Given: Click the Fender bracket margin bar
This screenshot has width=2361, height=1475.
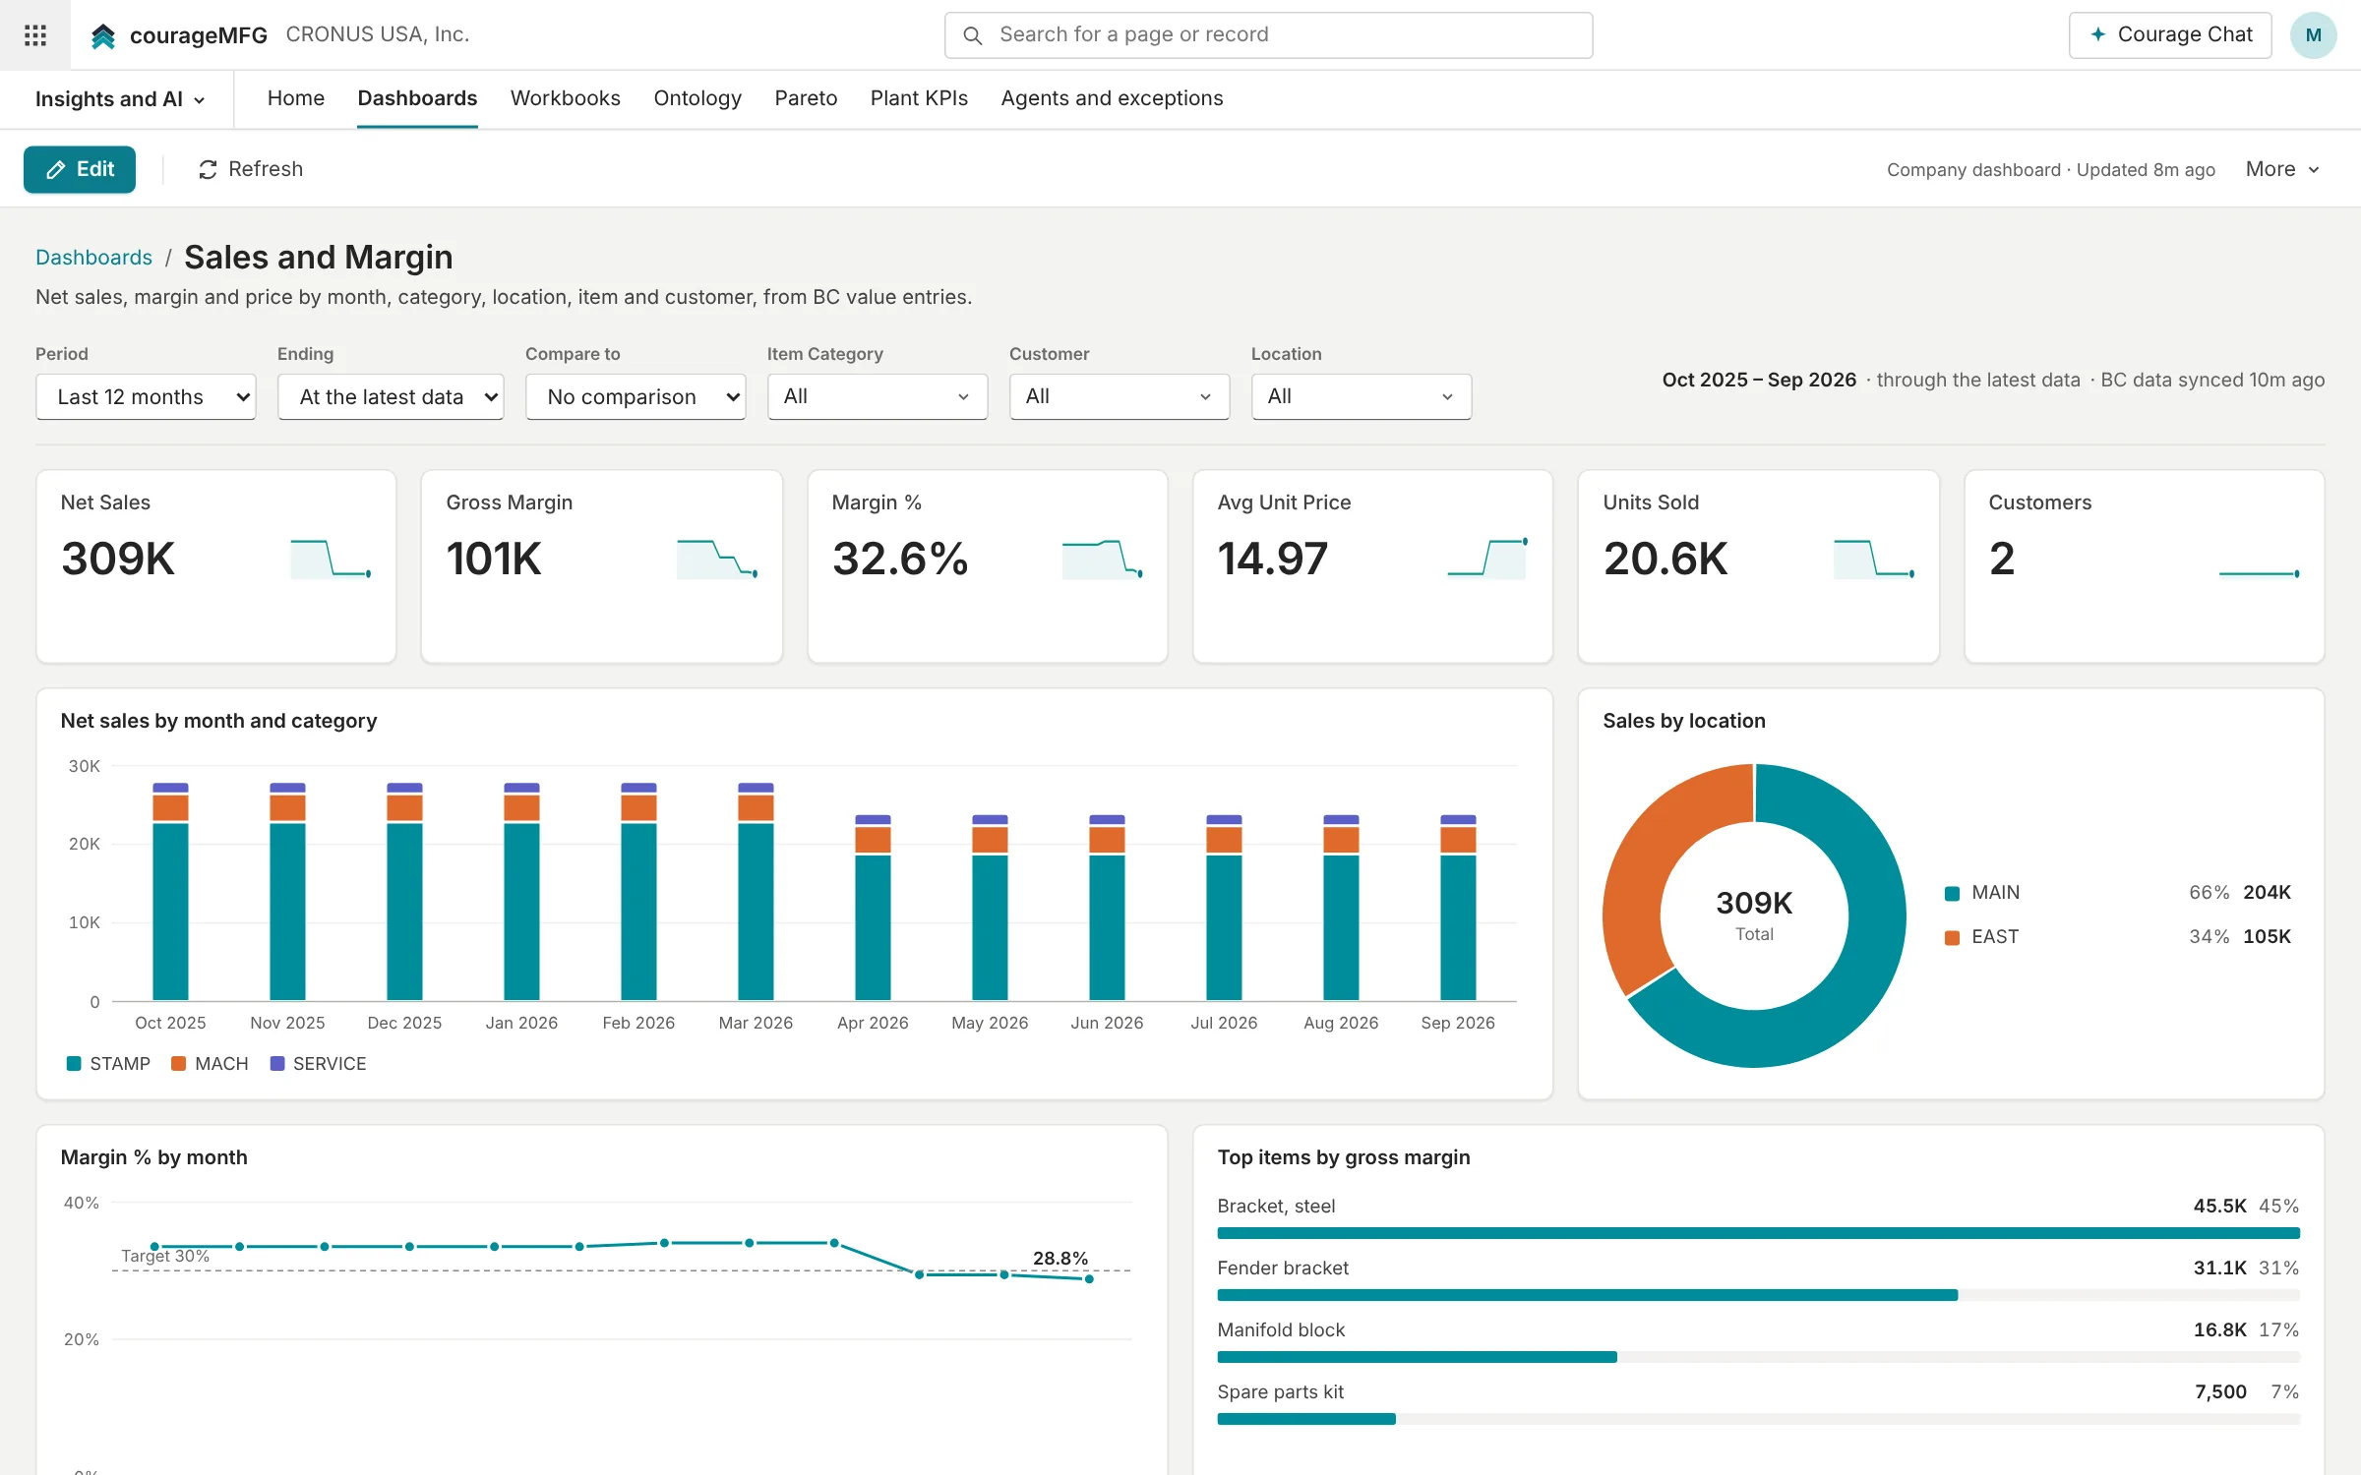Looking at the screenshot, I should click(1587, 1295).
